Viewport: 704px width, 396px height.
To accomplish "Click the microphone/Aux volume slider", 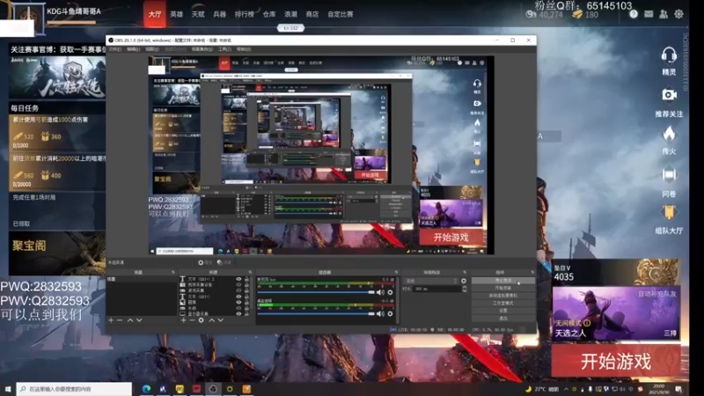I will click(x=316, y=292).
